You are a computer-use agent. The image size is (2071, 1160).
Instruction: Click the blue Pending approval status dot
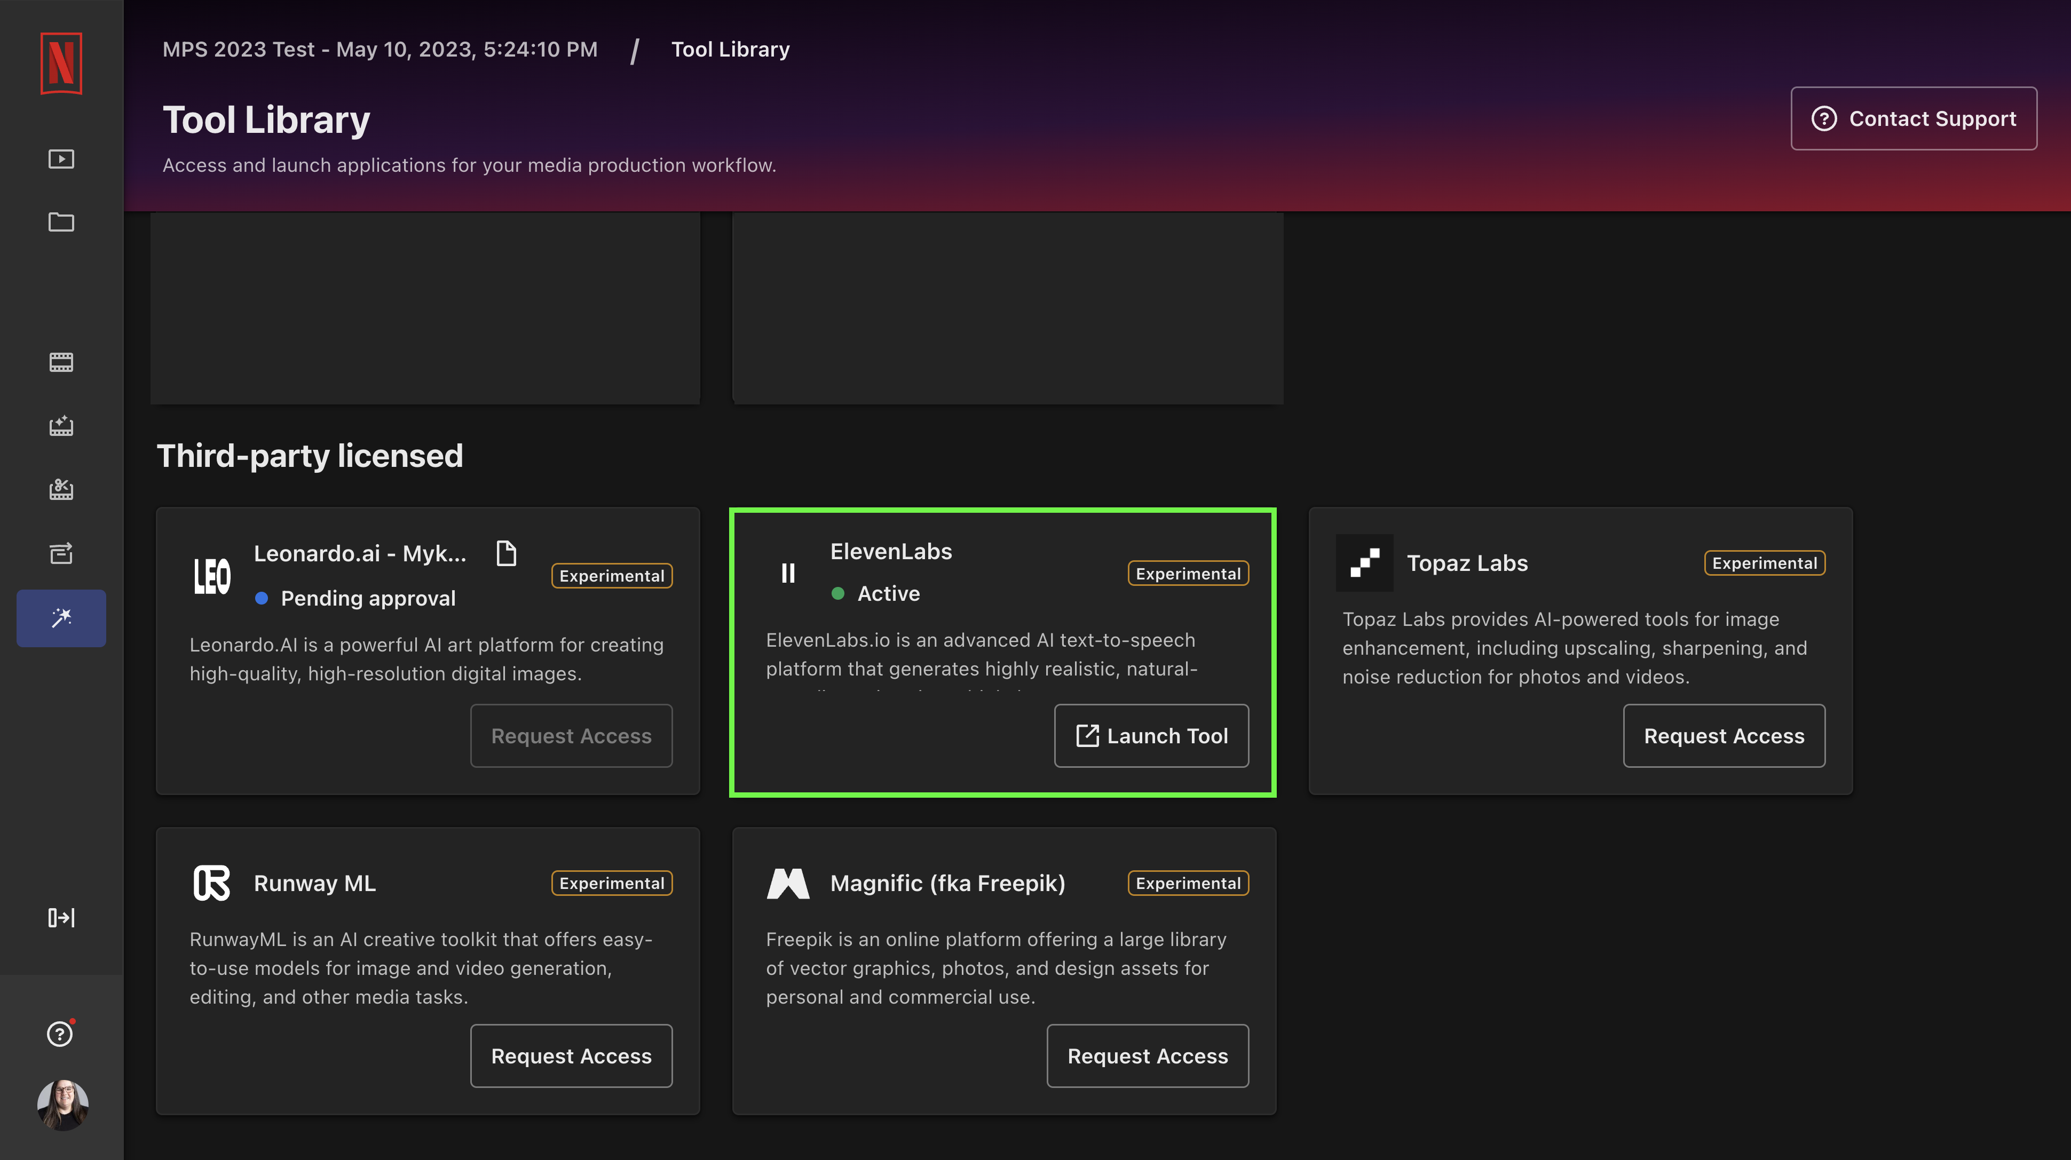262,598
